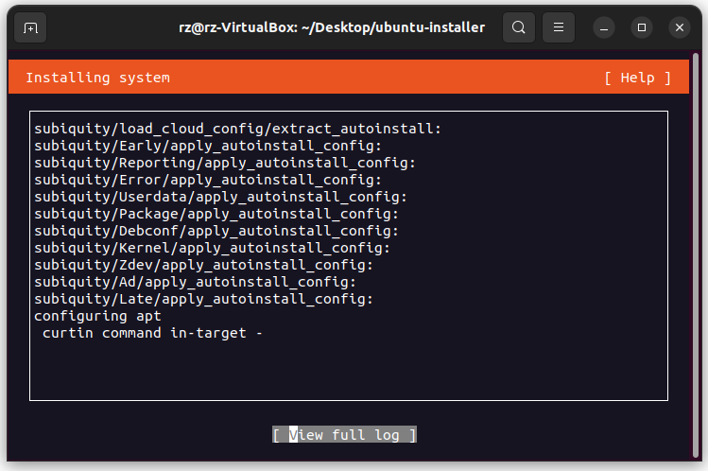Click the Installing system header text
The width and height of the screenshot is (708, 471).
coord(97,78)
